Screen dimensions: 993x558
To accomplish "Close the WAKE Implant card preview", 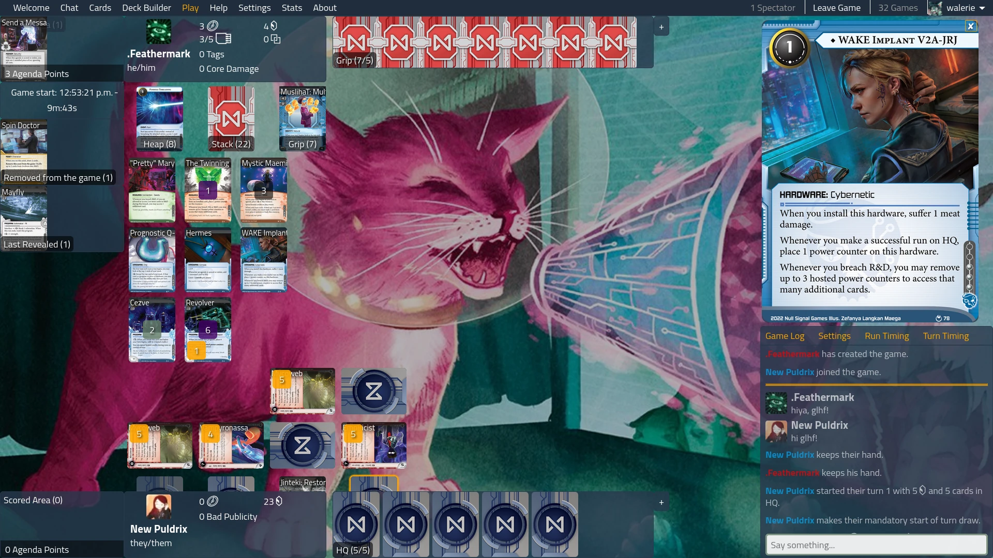I will [971, 26].
